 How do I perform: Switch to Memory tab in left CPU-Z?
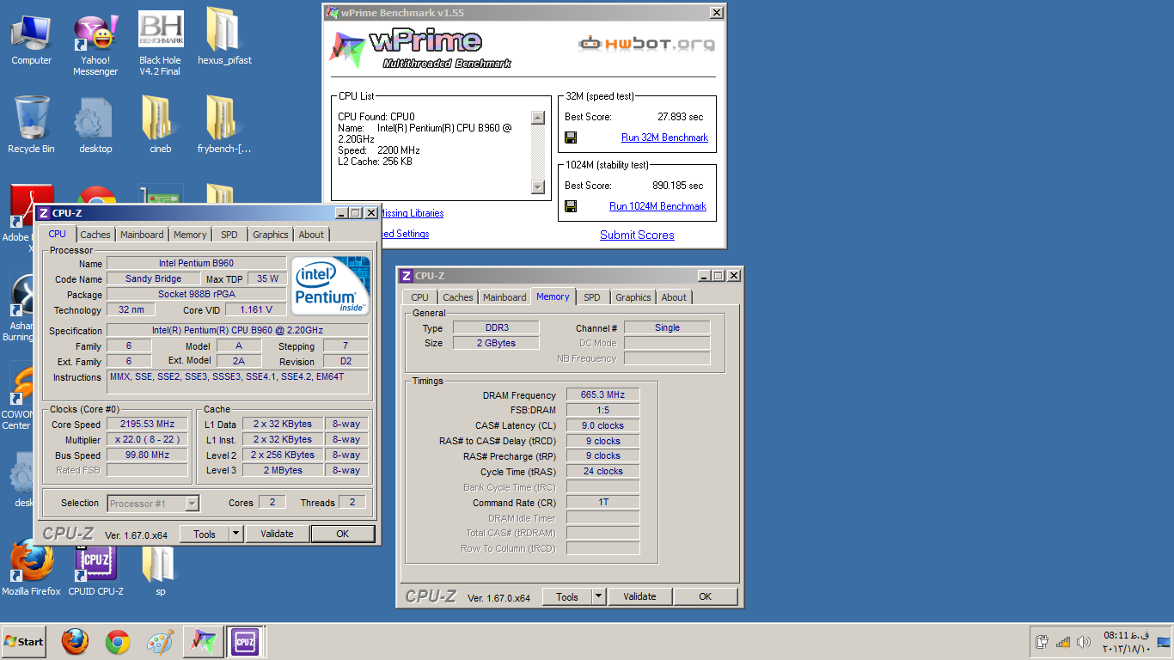point(190,235)
